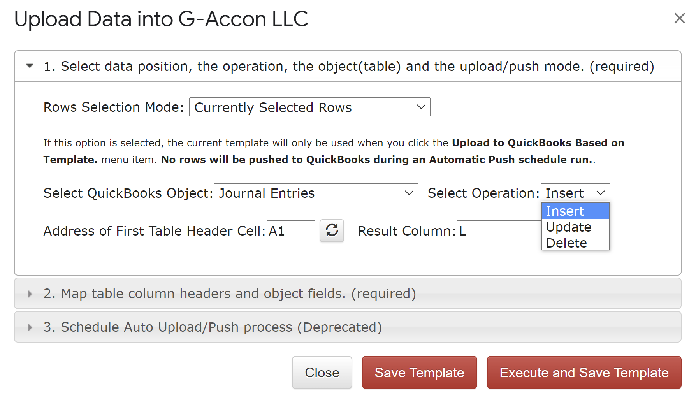Collapse section 1 using its disclosure triangle
Image resolution: width=696 pixels, height=415 pixels.
(30, 66)
